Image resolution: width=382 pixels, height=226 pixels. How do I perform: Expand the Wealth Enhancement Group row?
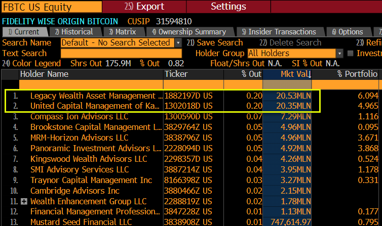(24, 201)
